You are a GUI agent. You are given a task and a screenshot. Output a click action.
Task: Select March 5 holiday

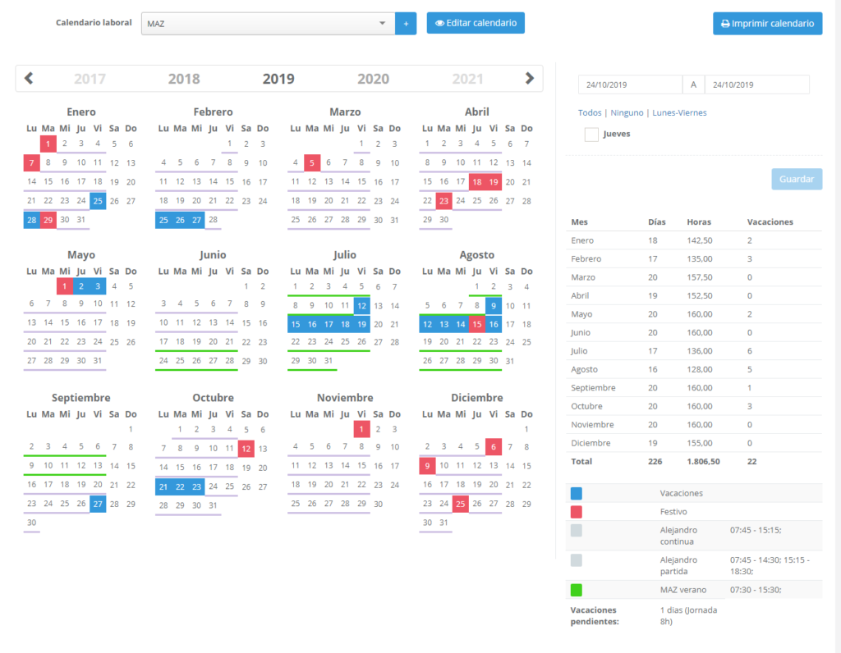coord(312,163)
